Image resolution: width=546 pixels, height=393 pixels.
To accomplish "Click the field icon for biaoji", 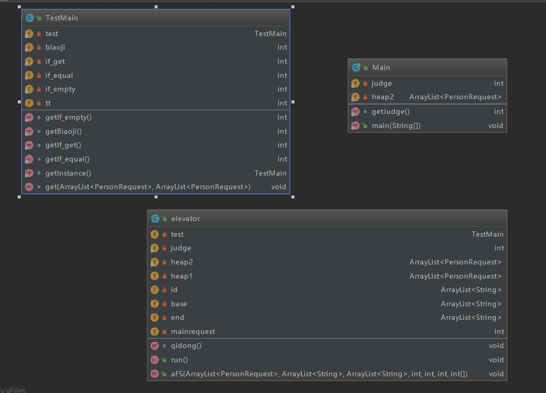I will [x=29, y=48].
